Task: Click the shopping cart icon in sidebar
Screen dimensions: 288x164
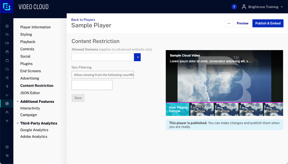Action: coord(7,156)
